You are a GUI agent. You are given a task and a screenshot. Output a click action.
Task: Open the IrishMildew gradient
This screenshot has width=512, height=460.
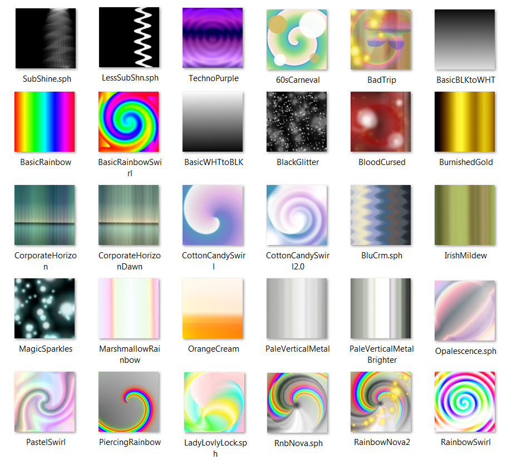click(465, 215)
